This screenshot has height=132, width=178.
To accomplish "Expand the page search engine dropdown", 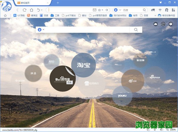I will [44, 30].
